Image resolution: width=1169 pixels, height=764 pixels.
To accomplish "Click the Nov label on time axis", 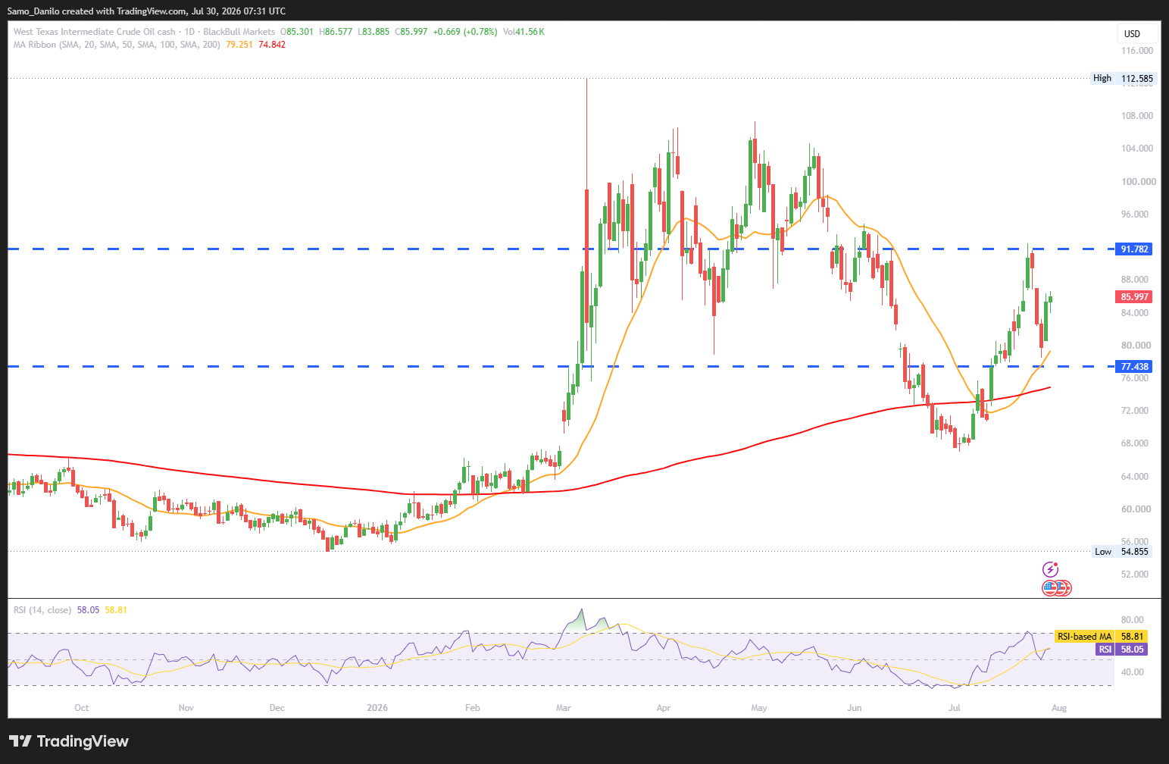I will pyautogui.click(x=186, y=708).
